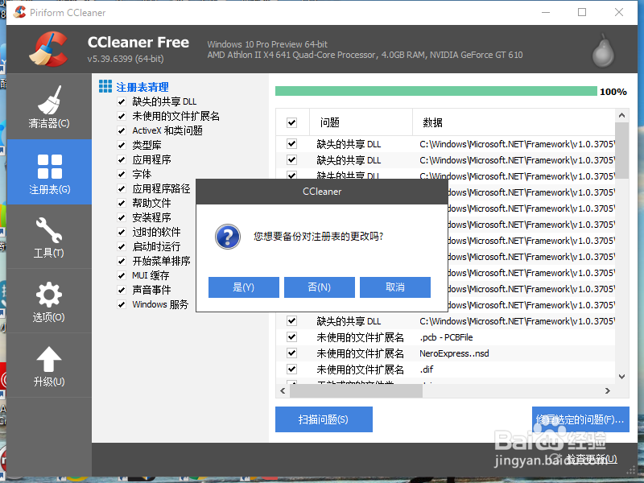The height and width of the screenshot is (483, 644).
Task: Toggle 应用程序路径 checkbox
Action: click(x=122, y=188)
